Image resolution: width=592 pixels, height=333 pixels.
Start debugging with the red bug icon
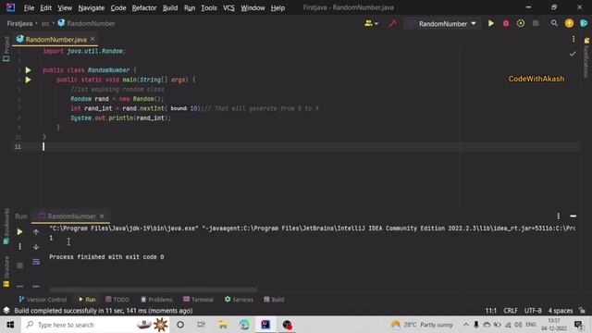click(506, 23)
